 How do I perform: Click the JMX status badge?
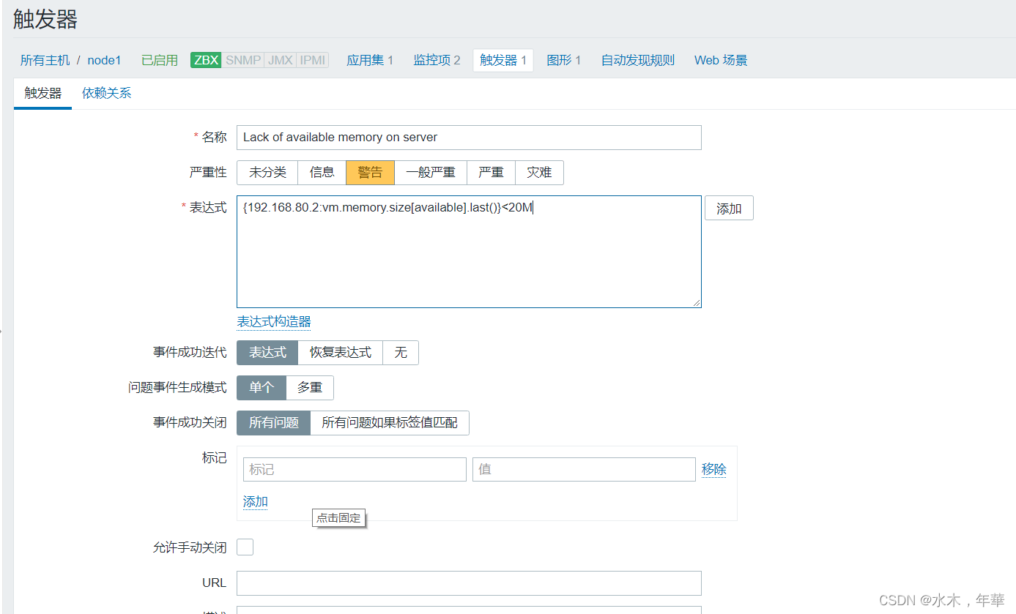pos(280,60)
